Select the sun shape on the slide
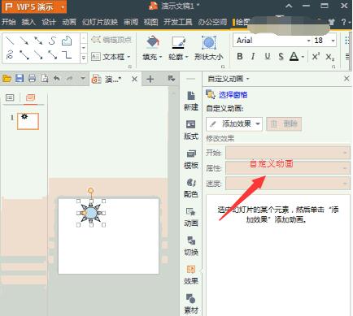The width and height of the screenshot is (353, 316). (91, 213)
